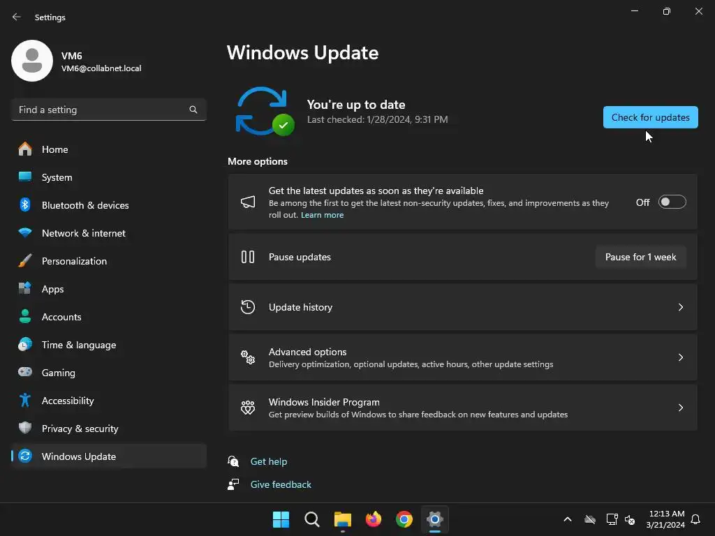
Task: Click the search magnifier in Find a setting
Action: click(x=193, y=110)
